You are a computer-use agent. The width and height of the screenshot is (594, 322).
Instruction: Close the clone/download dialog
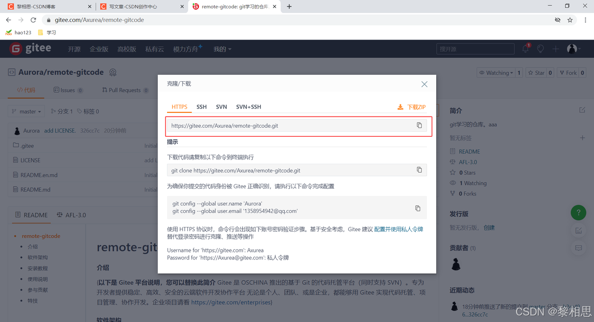pyautogui.click(x=424, y=84)
